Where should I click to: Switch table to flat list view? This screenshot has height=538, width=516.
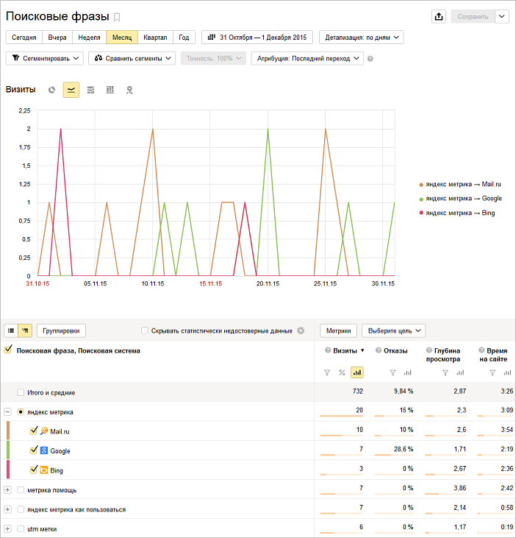point(11,330)
